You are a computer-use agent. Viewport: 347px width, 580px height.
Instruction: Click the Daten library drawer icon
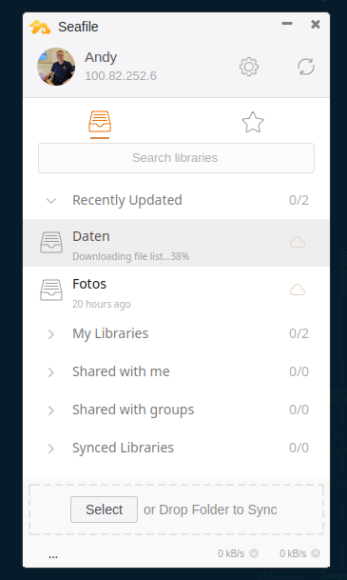coord(51,242)
